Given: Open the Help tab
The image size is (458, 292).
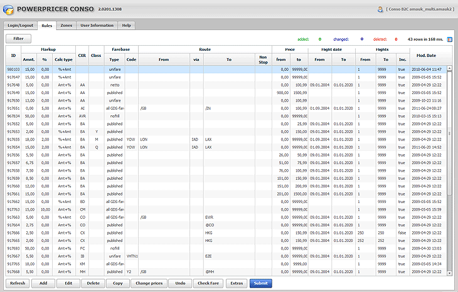Looking at the screenshot, I should tap(127, 26).
